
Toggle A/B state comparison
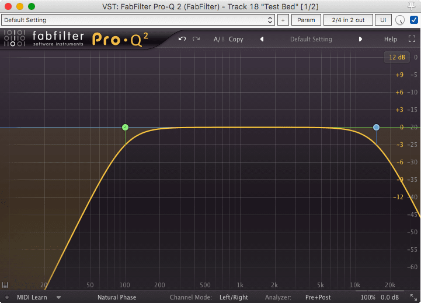coord(218,40)
